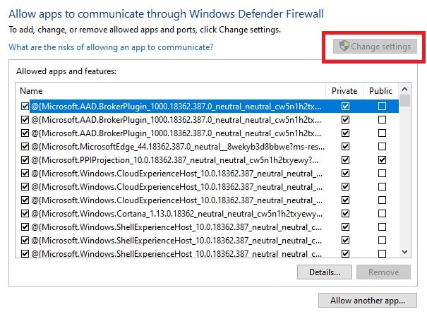Click the shield icon on Change settings
This screenshot has height=326, width=427.
pos(345,47)
